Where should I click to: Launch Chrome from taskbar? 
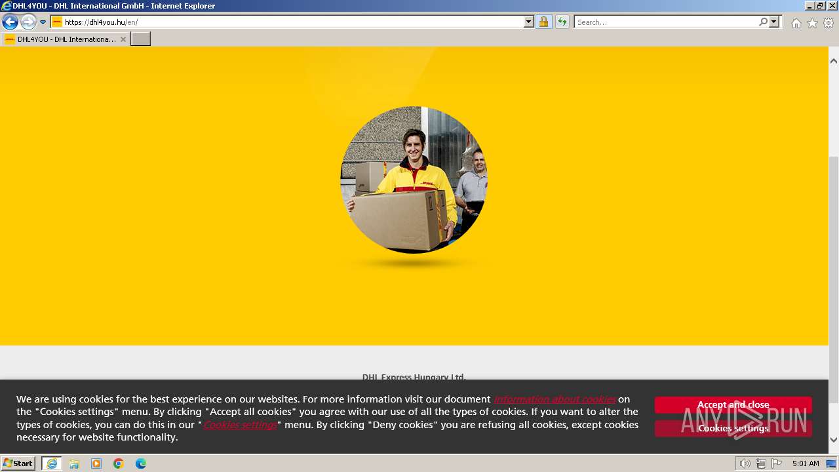(119, 463)
